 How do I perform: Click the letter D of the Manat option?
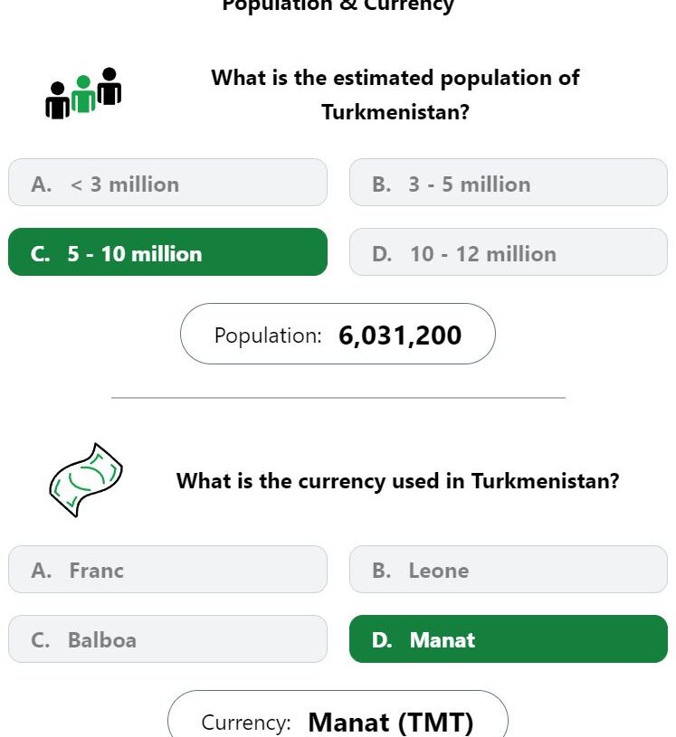382,640
